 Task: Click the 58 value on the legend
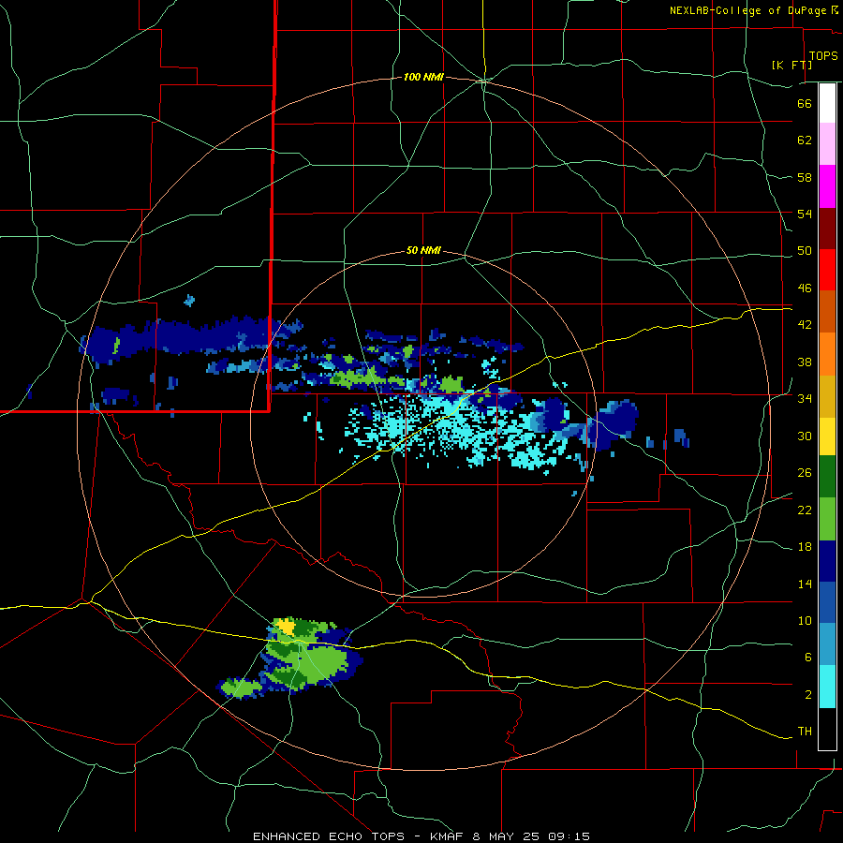805,177
